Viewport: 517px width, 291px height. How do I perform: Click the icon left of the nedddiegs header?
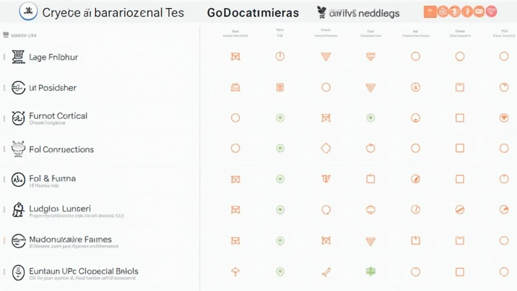pyautogui.click(x=321, y=12)
